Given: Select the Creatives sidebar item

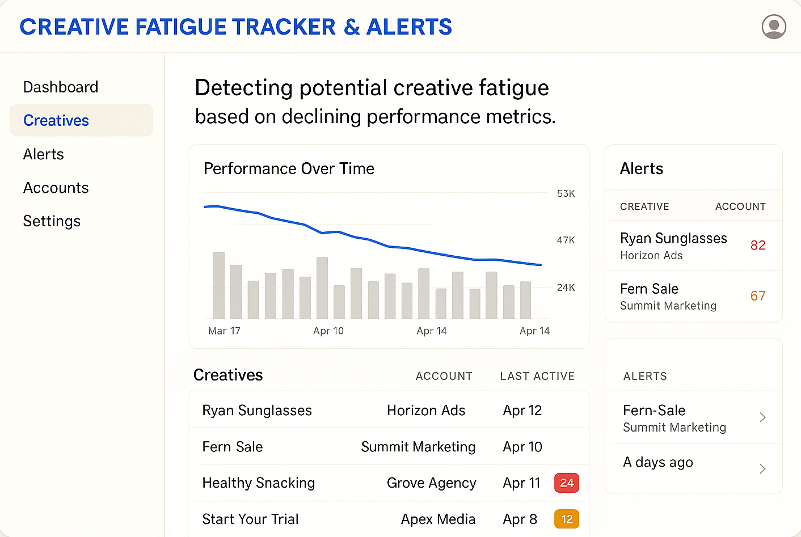Looking at the screenshot, I should [56, 120].
